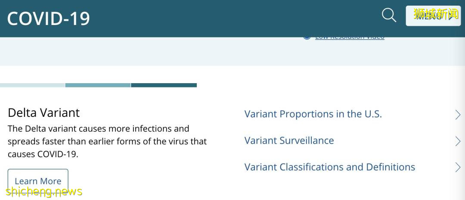Click the COVID-19 header title
This screenshot has height=200, width=465.
48,19
